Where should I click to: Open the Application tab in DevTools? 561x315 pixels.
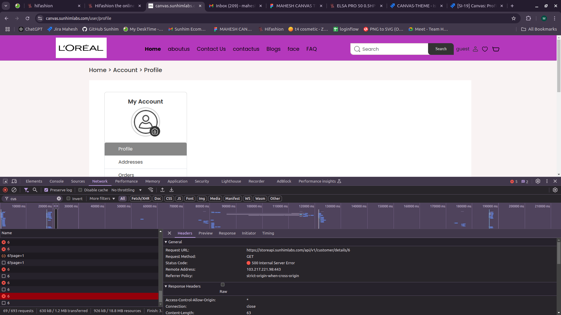(177, 181)
